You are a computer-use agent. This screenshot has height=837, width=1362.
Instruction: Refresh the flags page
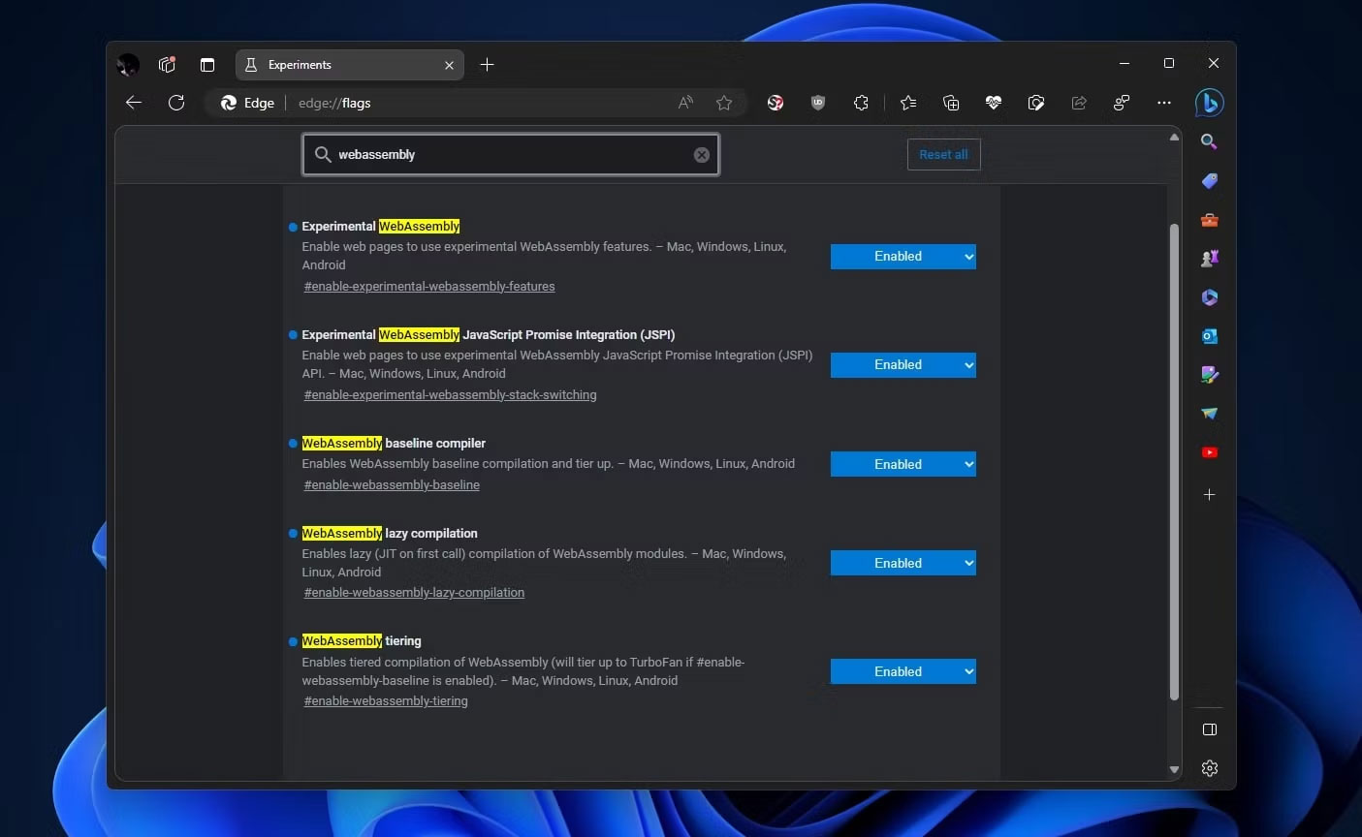(176, 103)
